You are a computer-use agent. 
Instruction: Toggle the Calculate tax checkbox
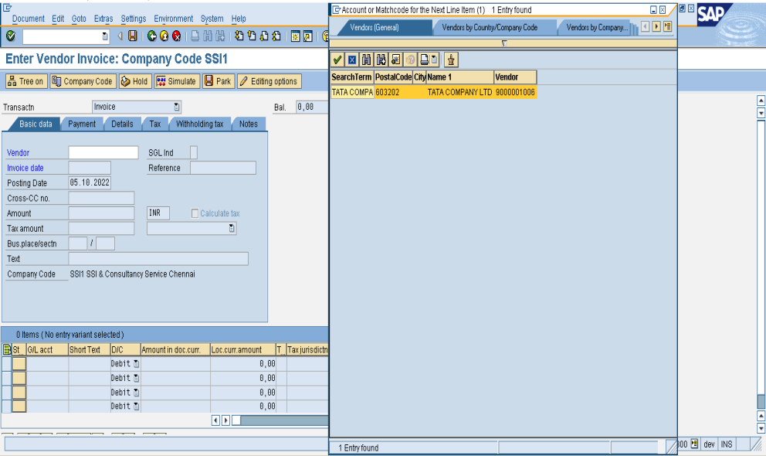click(x=195, y=213)
